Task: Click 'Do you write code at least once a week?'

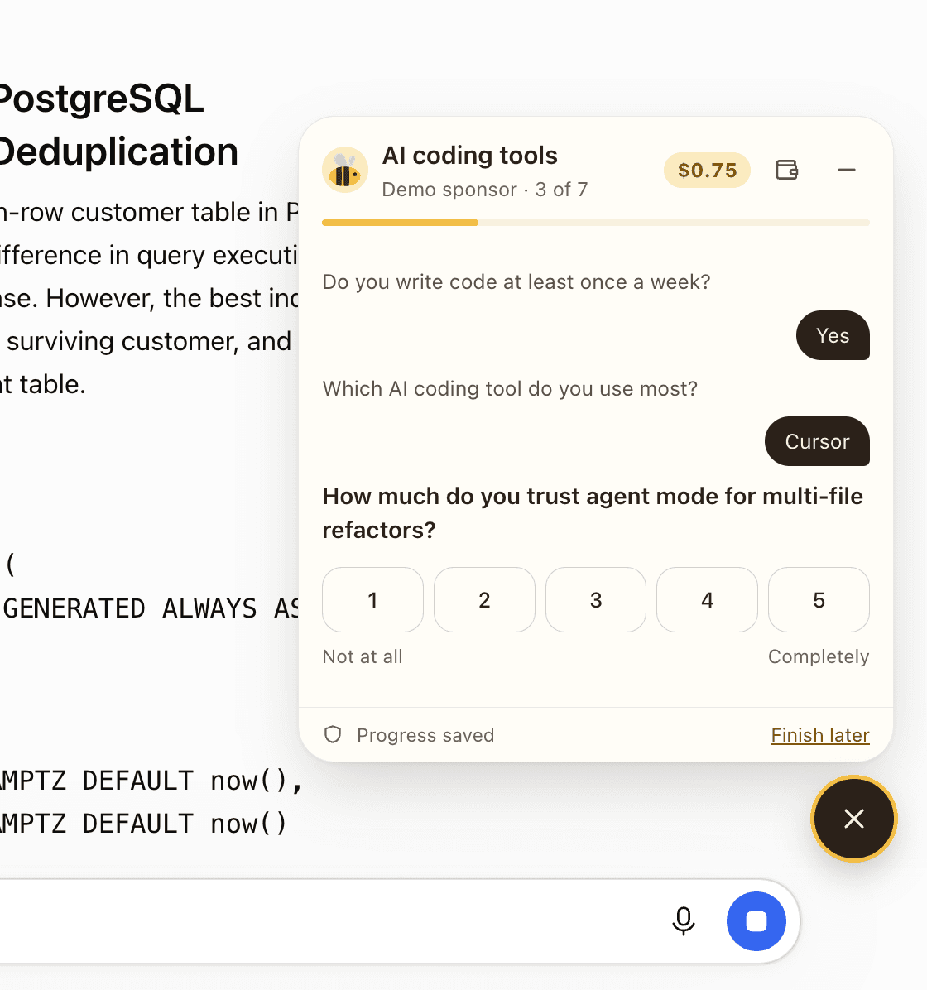Action: [516, 281]
